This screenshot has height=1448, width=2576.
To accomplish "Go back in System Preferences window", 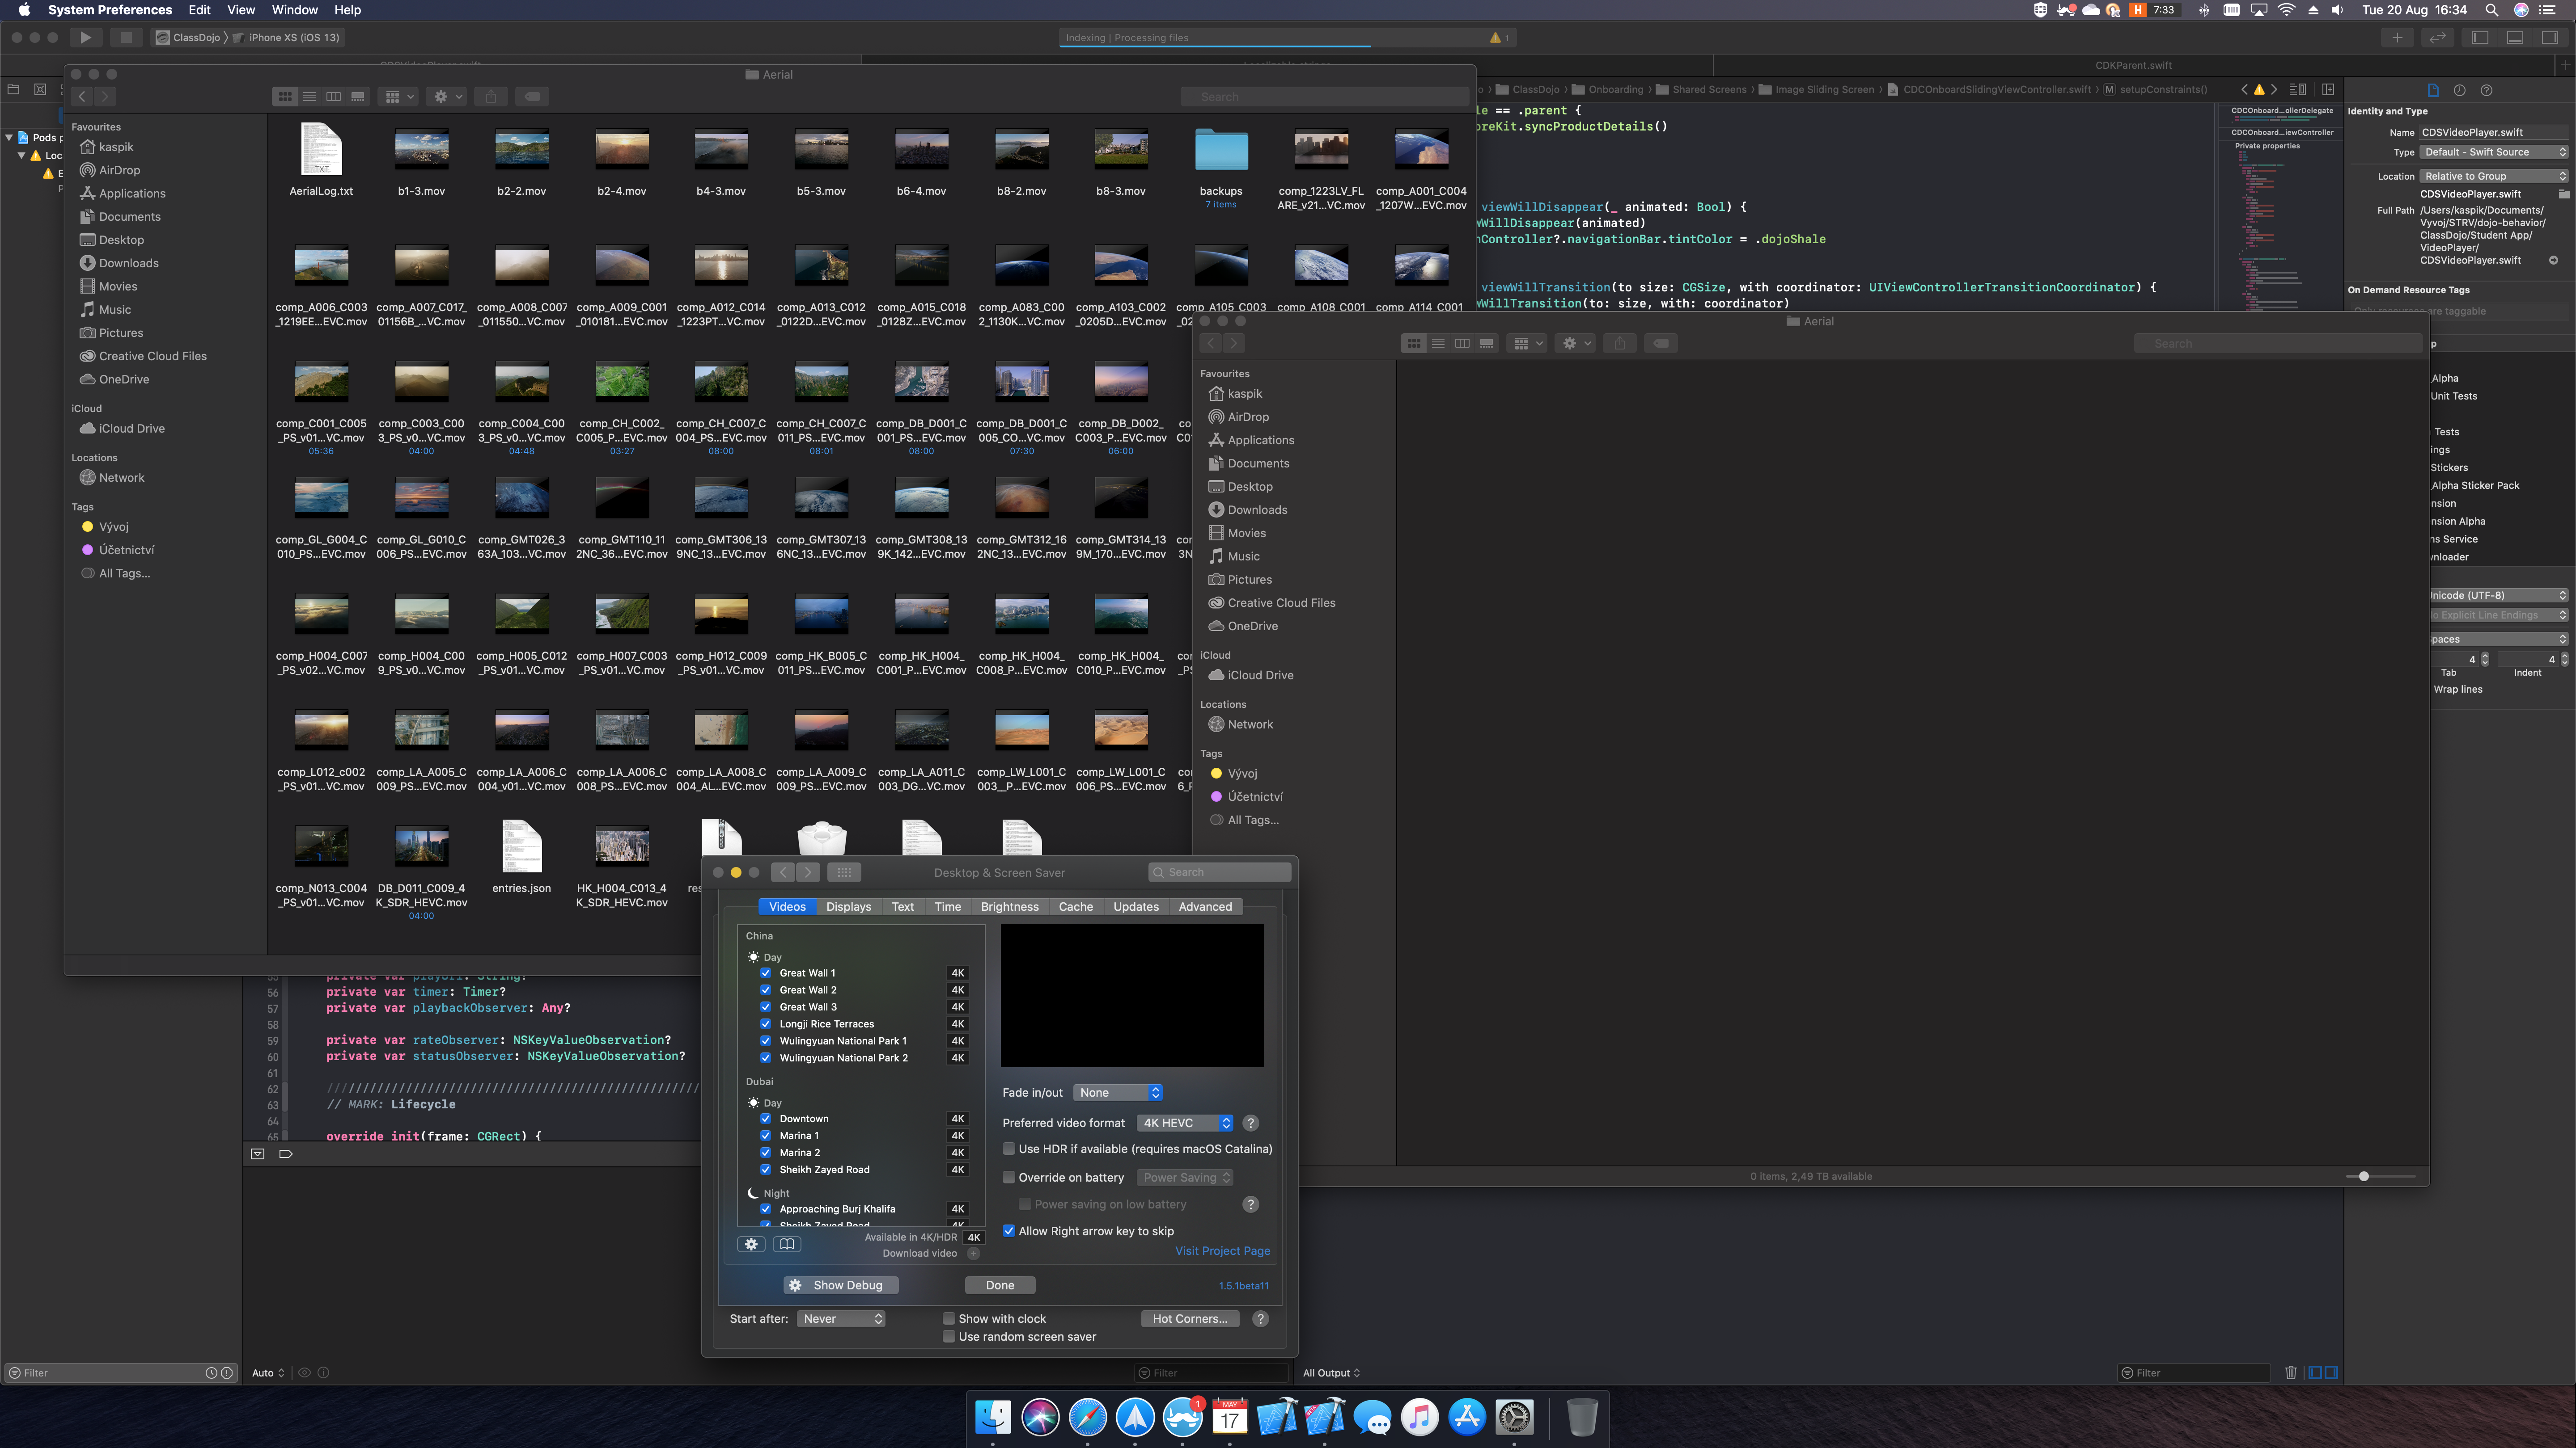I will coord(783,872).
